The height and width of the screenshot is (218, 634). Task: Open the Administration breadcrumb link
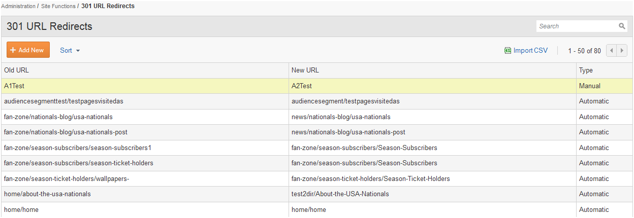coord(18,6)
